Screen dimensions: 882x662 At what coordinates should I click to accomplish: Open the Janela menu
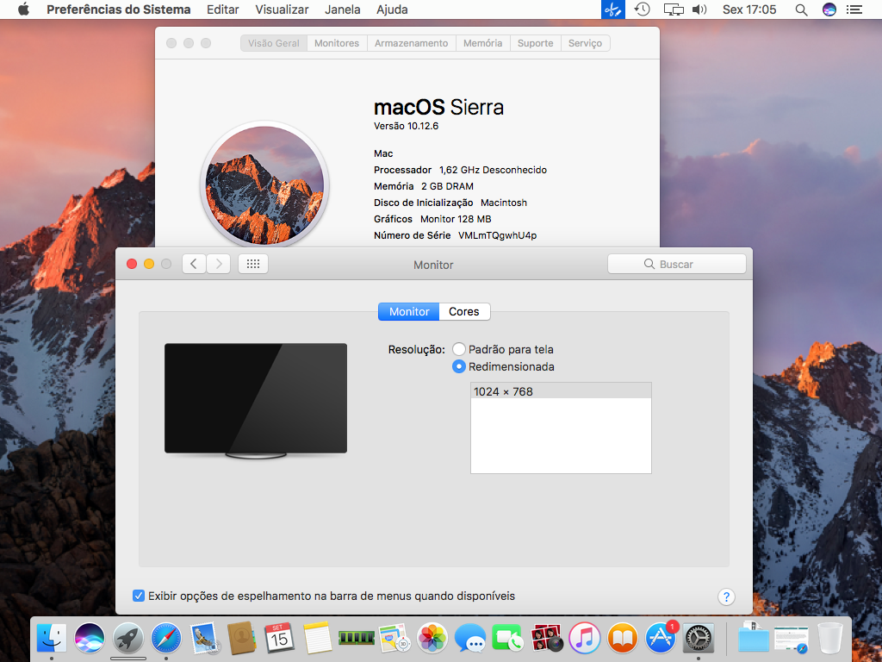(343, 9)
